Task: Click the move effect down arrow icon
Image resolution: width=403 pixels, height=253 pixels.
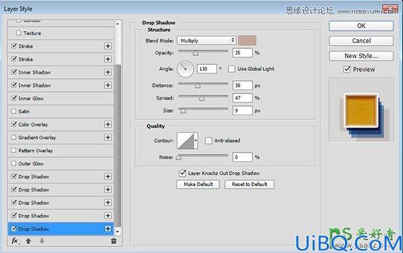Action: [x=42, y=241]
